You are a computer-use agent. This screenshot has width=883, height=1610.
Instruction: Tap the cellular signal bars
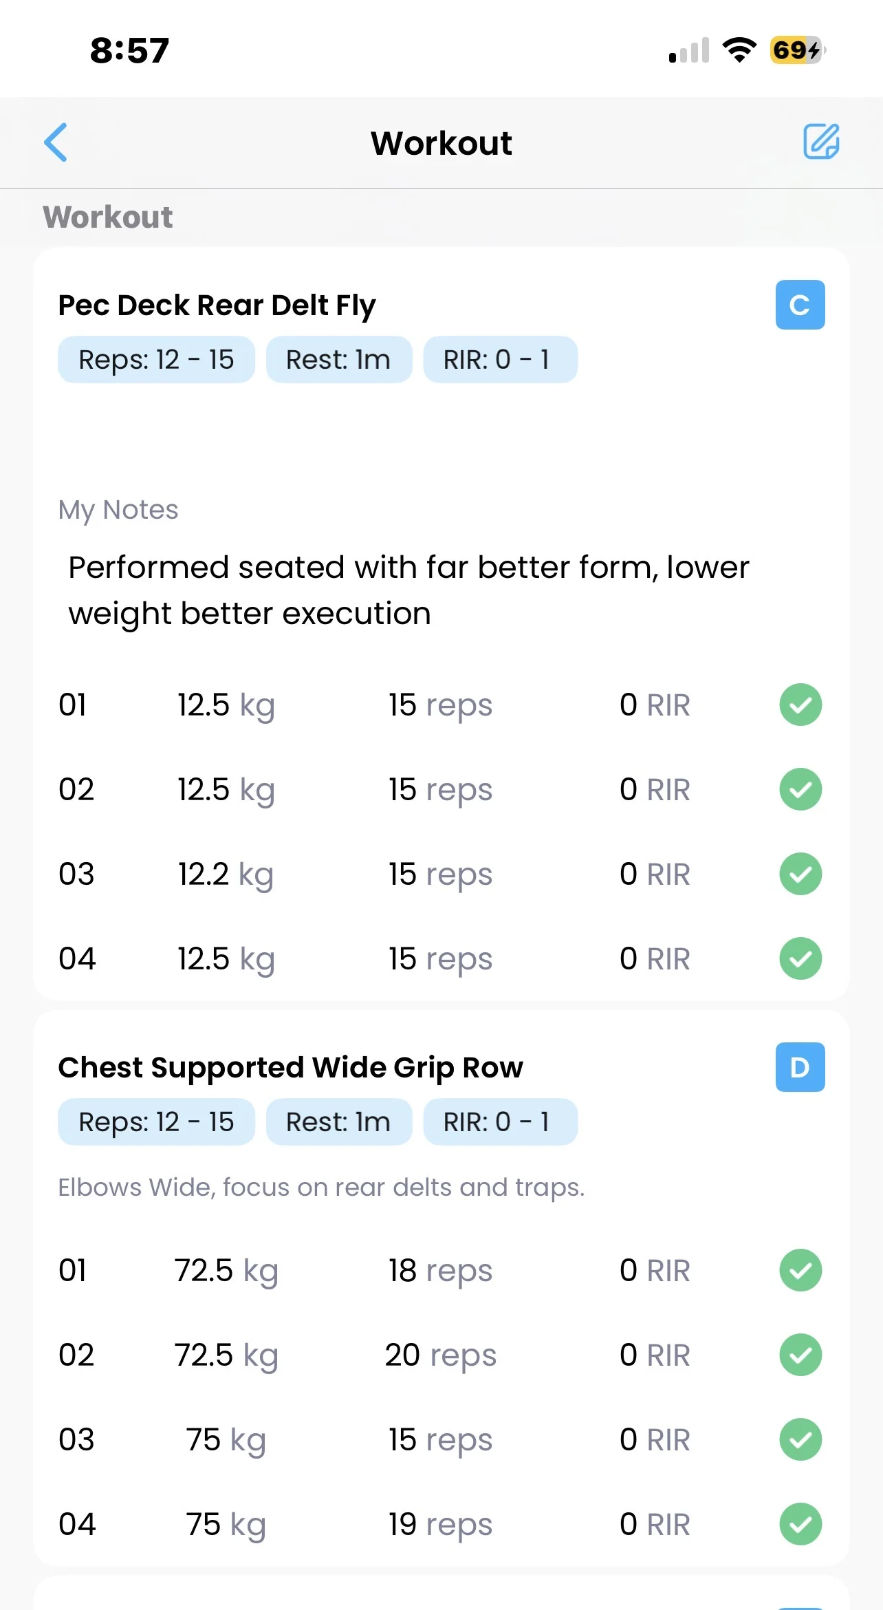pos(689,52)
